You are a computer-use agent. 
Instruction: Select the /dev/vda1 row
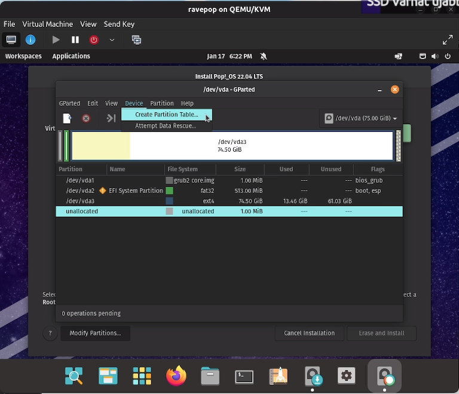tap(229, 180)
